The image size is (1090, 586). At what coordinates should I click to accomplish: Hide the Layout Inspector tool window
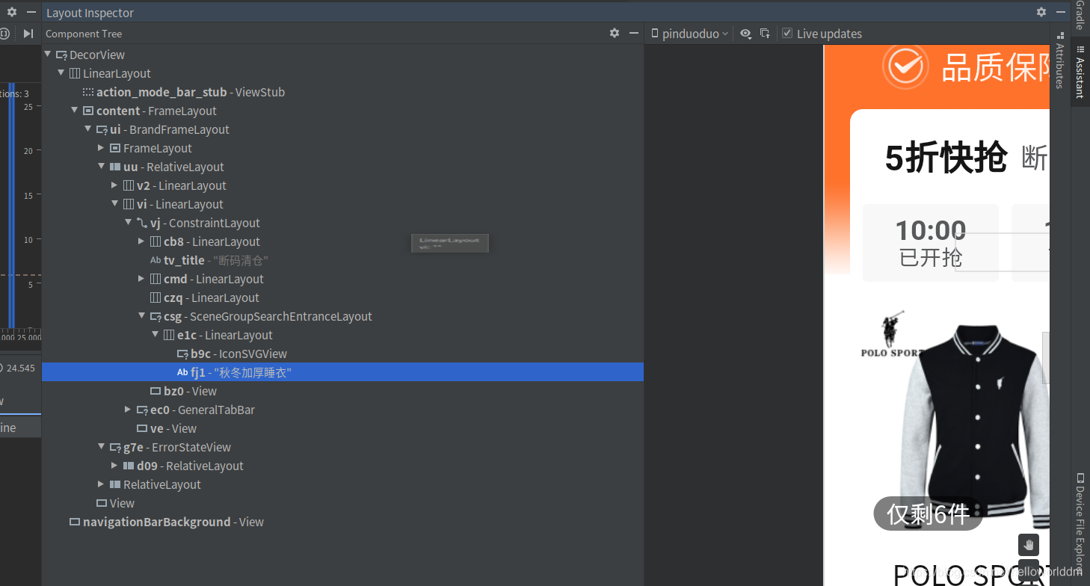1061,12
